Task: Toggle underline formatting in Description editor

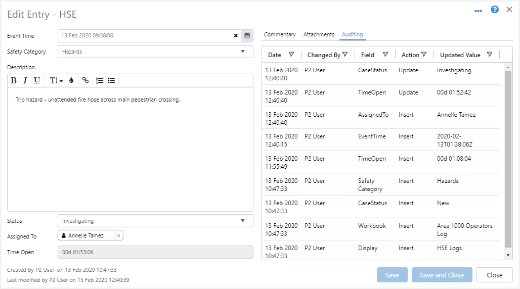Action: [37, 80]
